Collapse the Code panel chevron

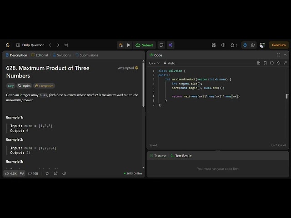(x=285, y=55)
